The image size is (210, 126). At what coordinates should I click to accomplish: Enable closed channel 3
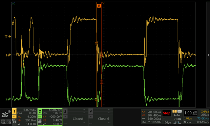point(65,111)
